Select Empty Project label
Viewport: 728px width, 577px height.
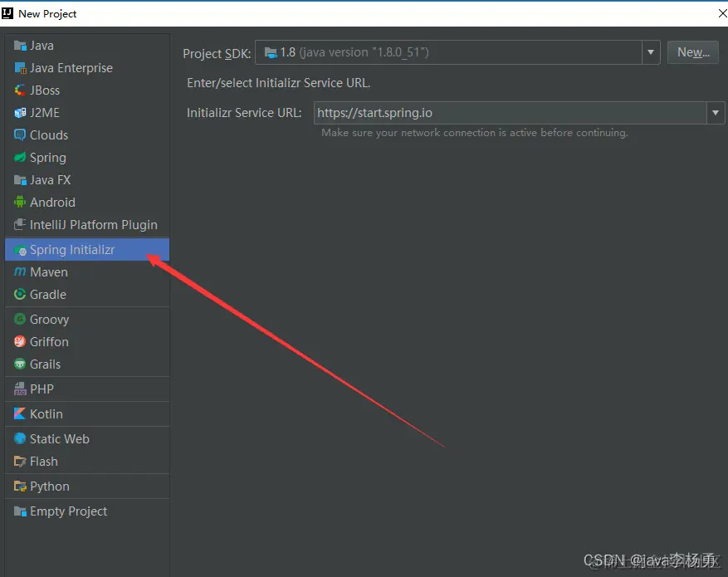coord(68,511)
